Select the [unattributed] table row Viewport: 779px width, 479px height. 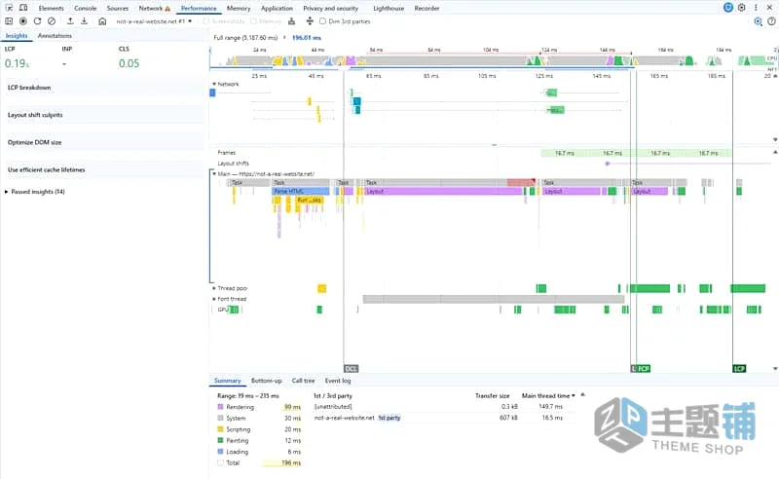coord(445,406)
